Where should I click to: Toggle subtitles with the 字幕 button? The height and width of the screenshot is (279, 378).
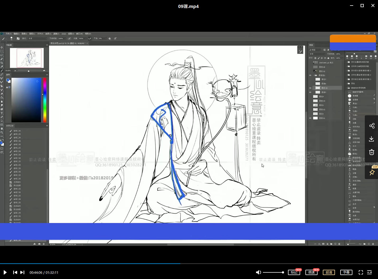point(346,272)
